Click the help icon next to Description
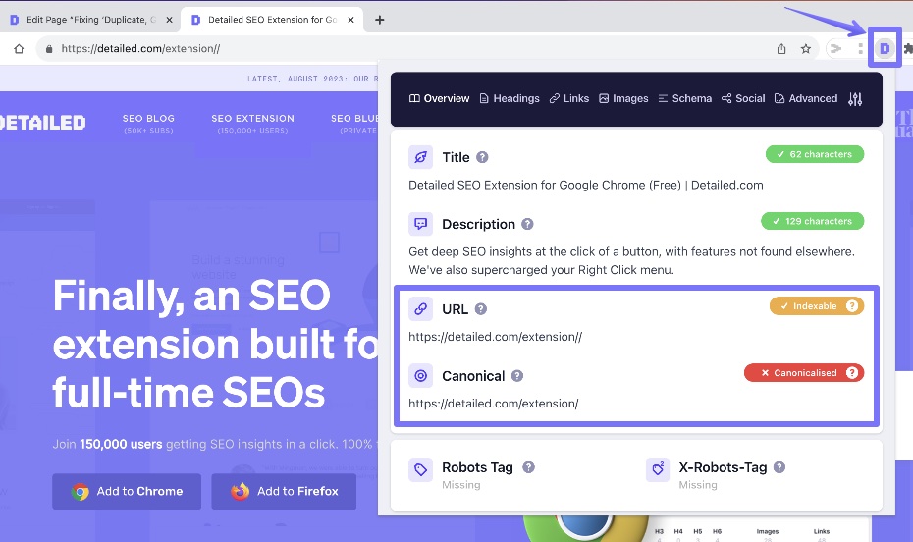This screenshot has height=542, width=913. (527, 224)
